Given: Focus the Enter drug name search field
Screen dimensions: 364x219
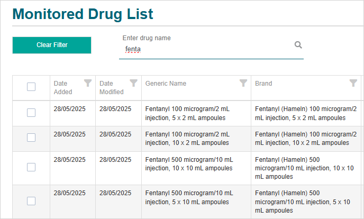Looking at the screenshot, I should pyautogui.click(x=206, y=50).
